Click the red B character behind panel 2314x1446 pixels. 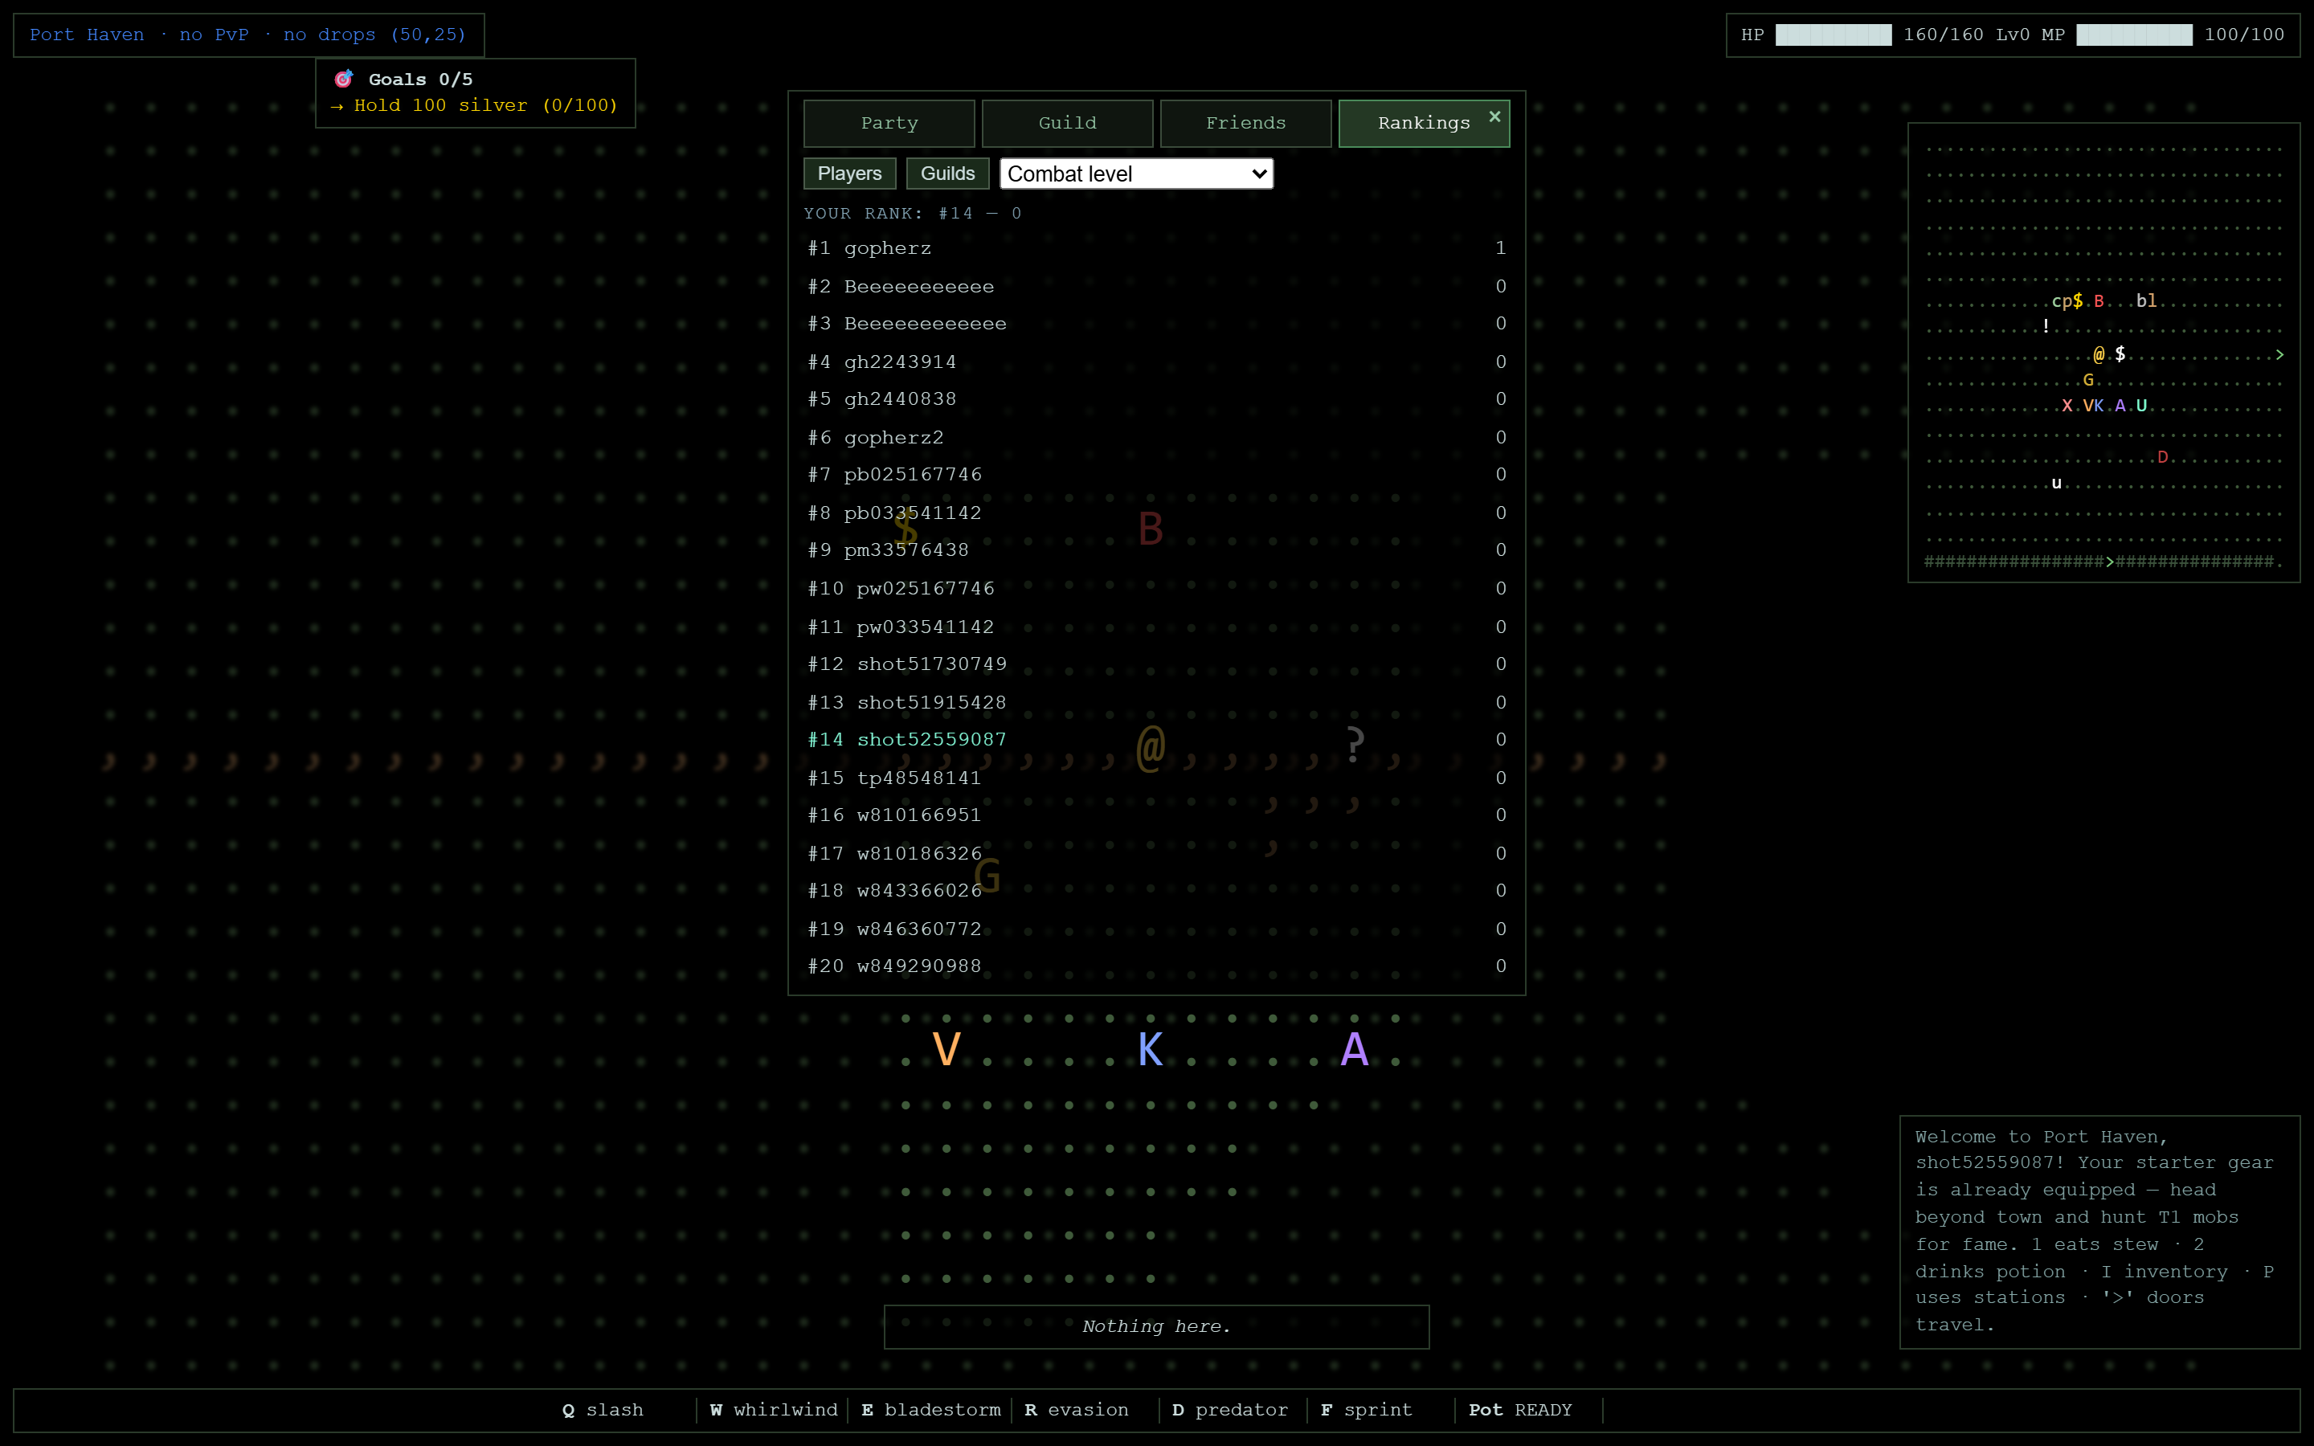tap(1151, 529)
